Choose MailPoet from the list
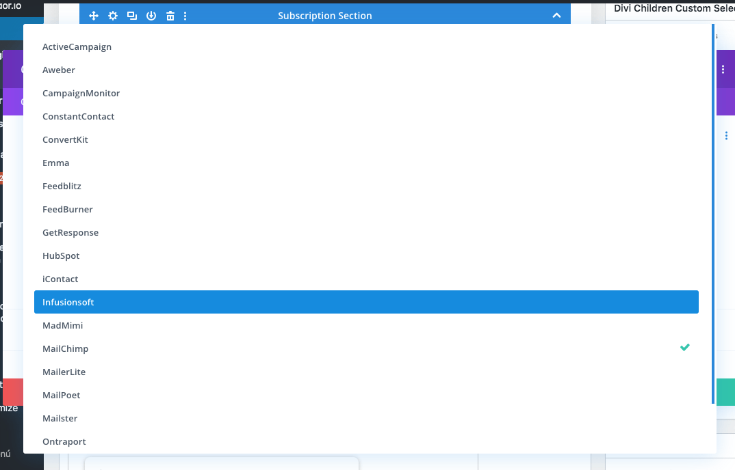The height and width of the screenshot is (470, 735). [x=366, y=395]
